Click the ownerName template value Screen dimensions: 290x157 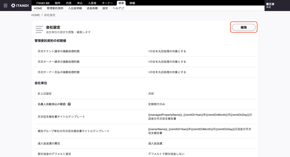coord(200,131)
